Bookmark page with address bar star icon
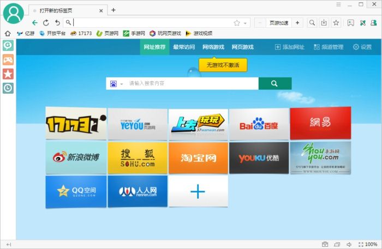Viewport: 382px width, 249px height. click(x=237, y=23)
